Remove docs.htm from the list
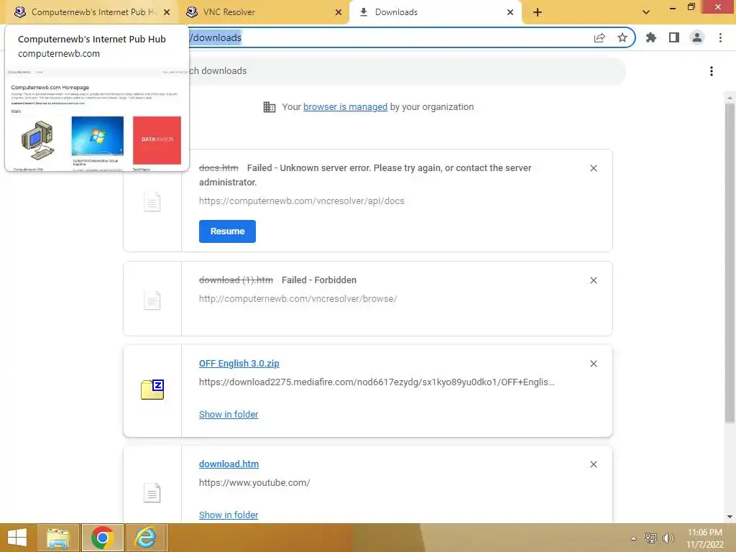The height and width of the screenshot is (552, 736). [594, 168]
